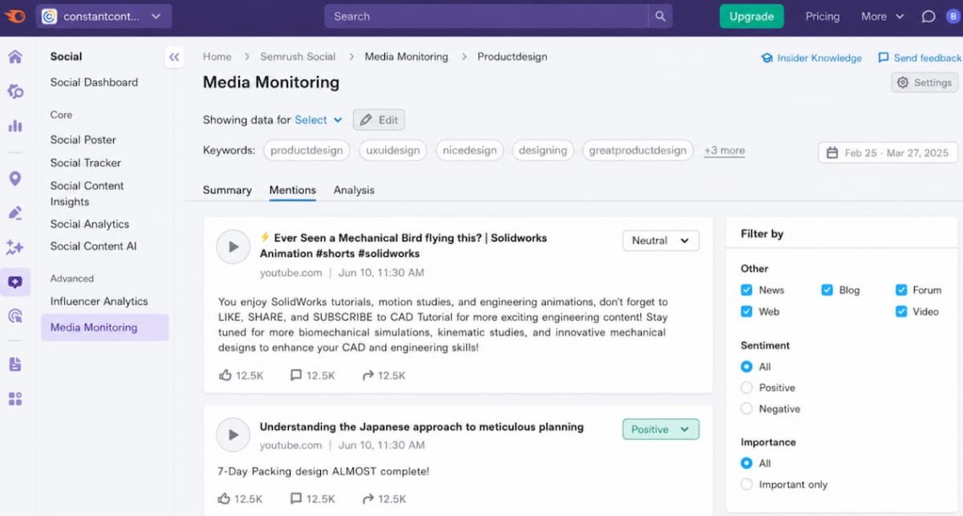Viewport: 963px width, 516px height.
Task: Open the constantcont project dropdown
Action: pos(104,17)
